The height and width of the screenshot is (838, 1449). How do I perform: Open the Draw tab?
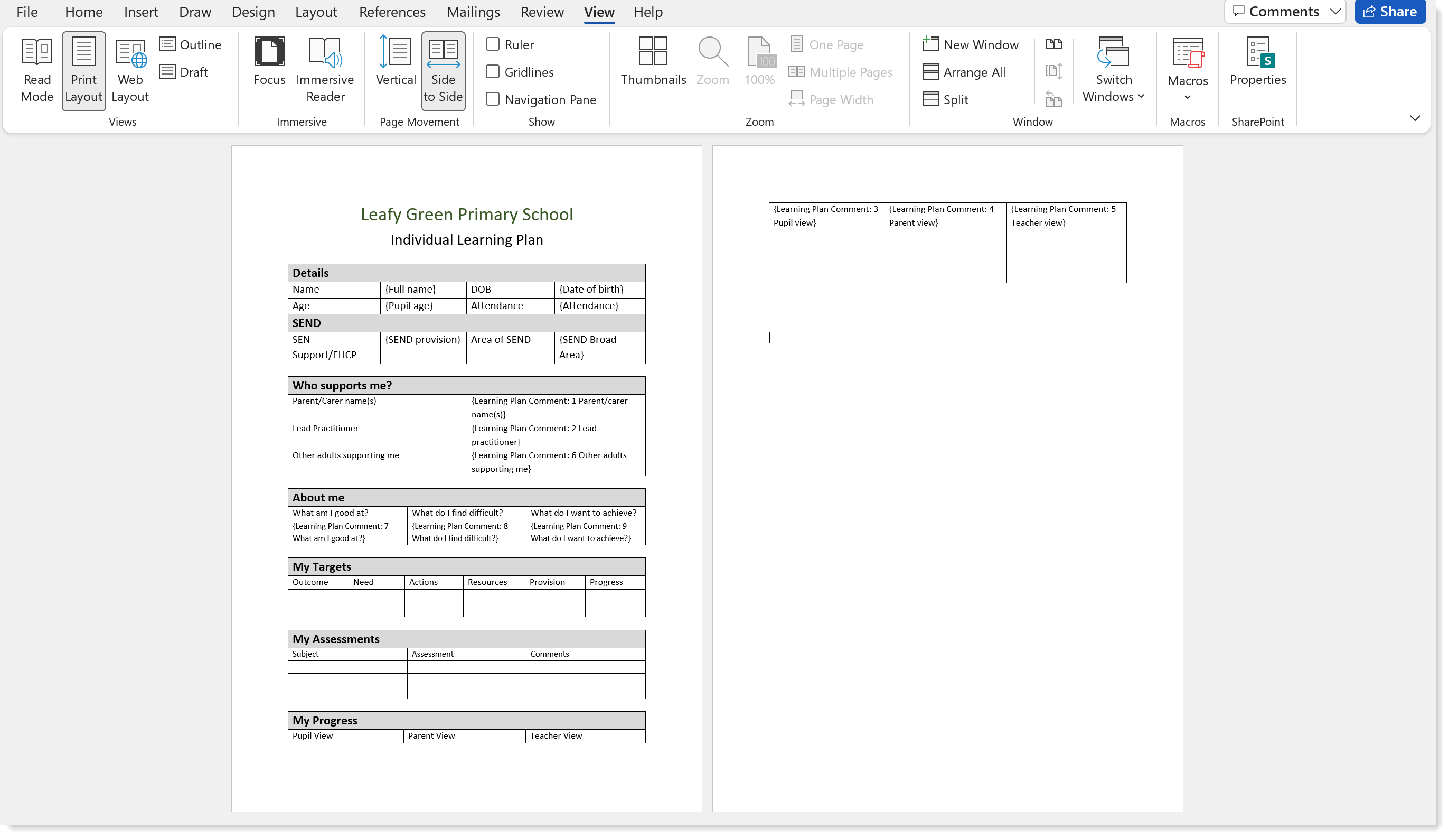coord(195,12)
